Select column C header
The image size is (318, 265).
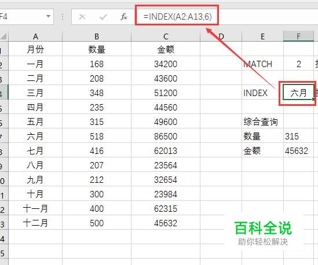coord(166,36)
